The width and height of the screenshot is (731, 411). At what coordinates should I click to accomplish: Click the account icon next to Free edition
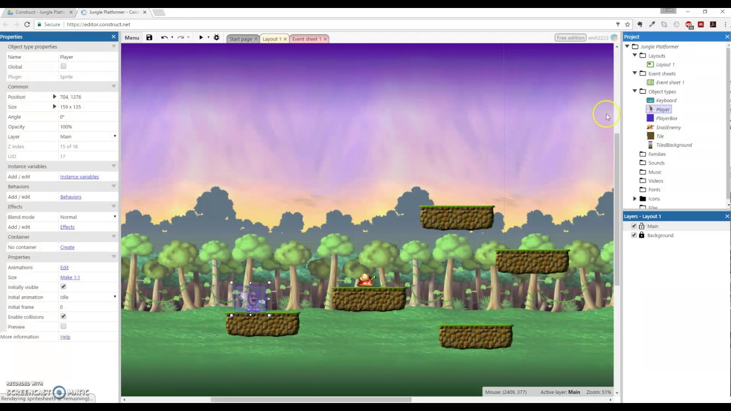(613, 38)
